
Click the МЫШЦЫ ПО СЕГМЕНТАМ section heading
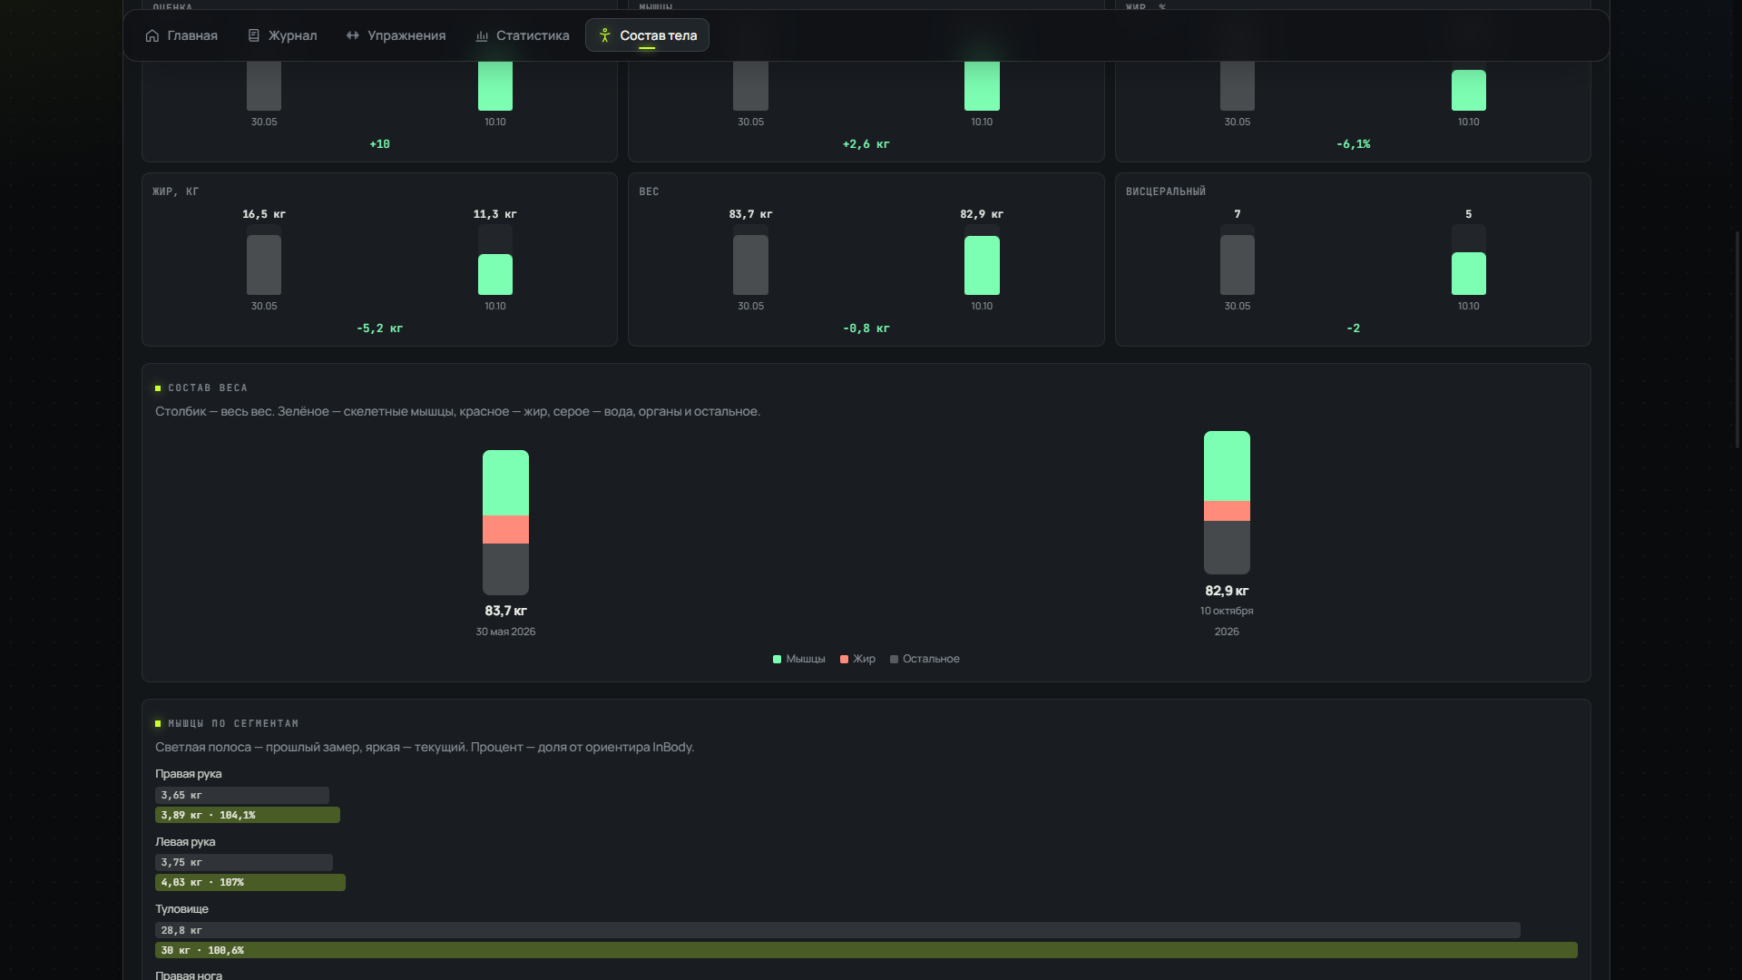click(x=233, y=723)
